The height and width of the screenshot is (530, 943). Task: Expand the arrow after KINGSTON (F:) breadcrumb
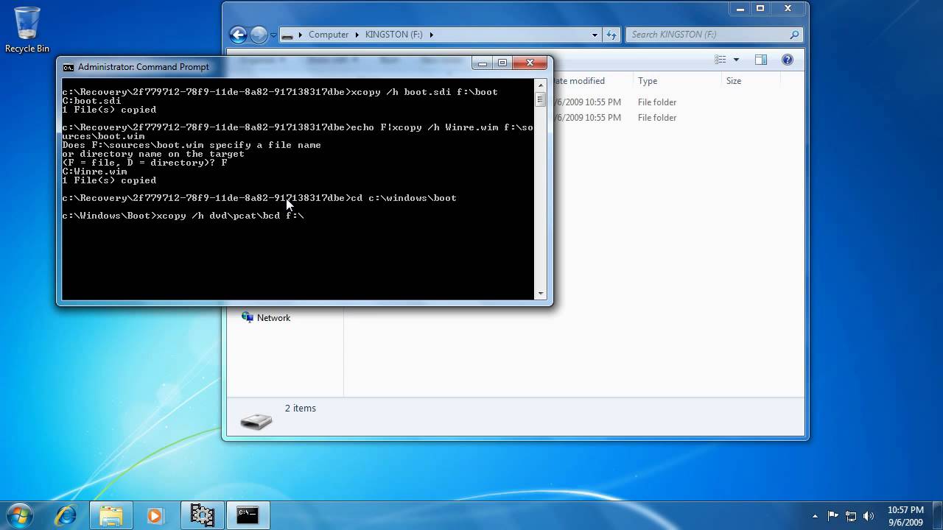click(x=431, y=35)
